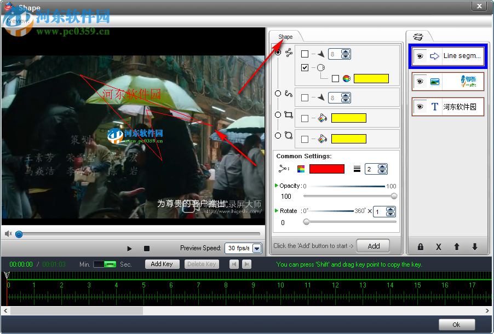Delete the selected layer using the X icon
The width and height of the screenshot is (494, 334).
click(439, 247)
